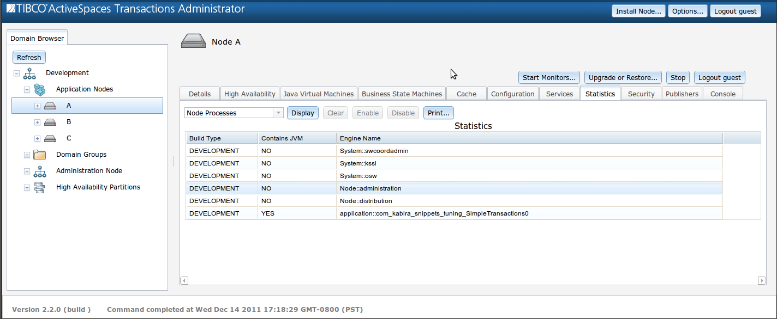The width and height of the screenshot is (777, 319).
Task: Click the Administration Node icon in the sidebar
Action: 39,170
